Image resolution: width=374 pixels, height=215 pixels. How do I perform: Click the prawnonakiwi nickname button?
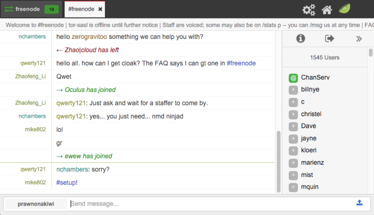pyautogui.click(x=35, y=204)
